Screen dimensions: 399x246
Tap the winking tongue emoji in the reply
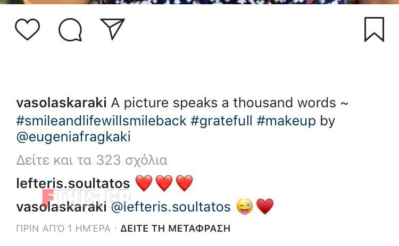tap(245, 207)
